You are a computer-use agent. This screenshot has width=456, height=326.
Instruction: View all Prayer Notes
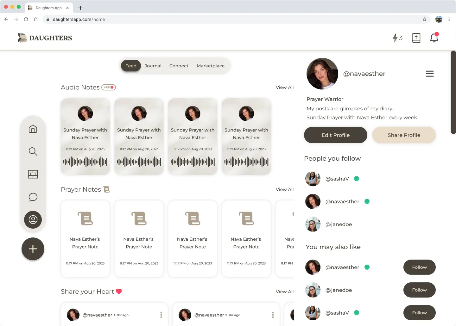pos(284,189)
